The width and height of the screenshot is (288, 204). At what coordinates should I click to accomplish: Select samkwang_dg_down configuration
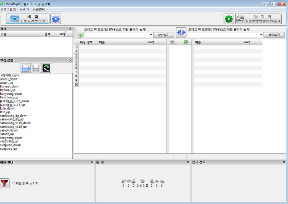[14, 116]
